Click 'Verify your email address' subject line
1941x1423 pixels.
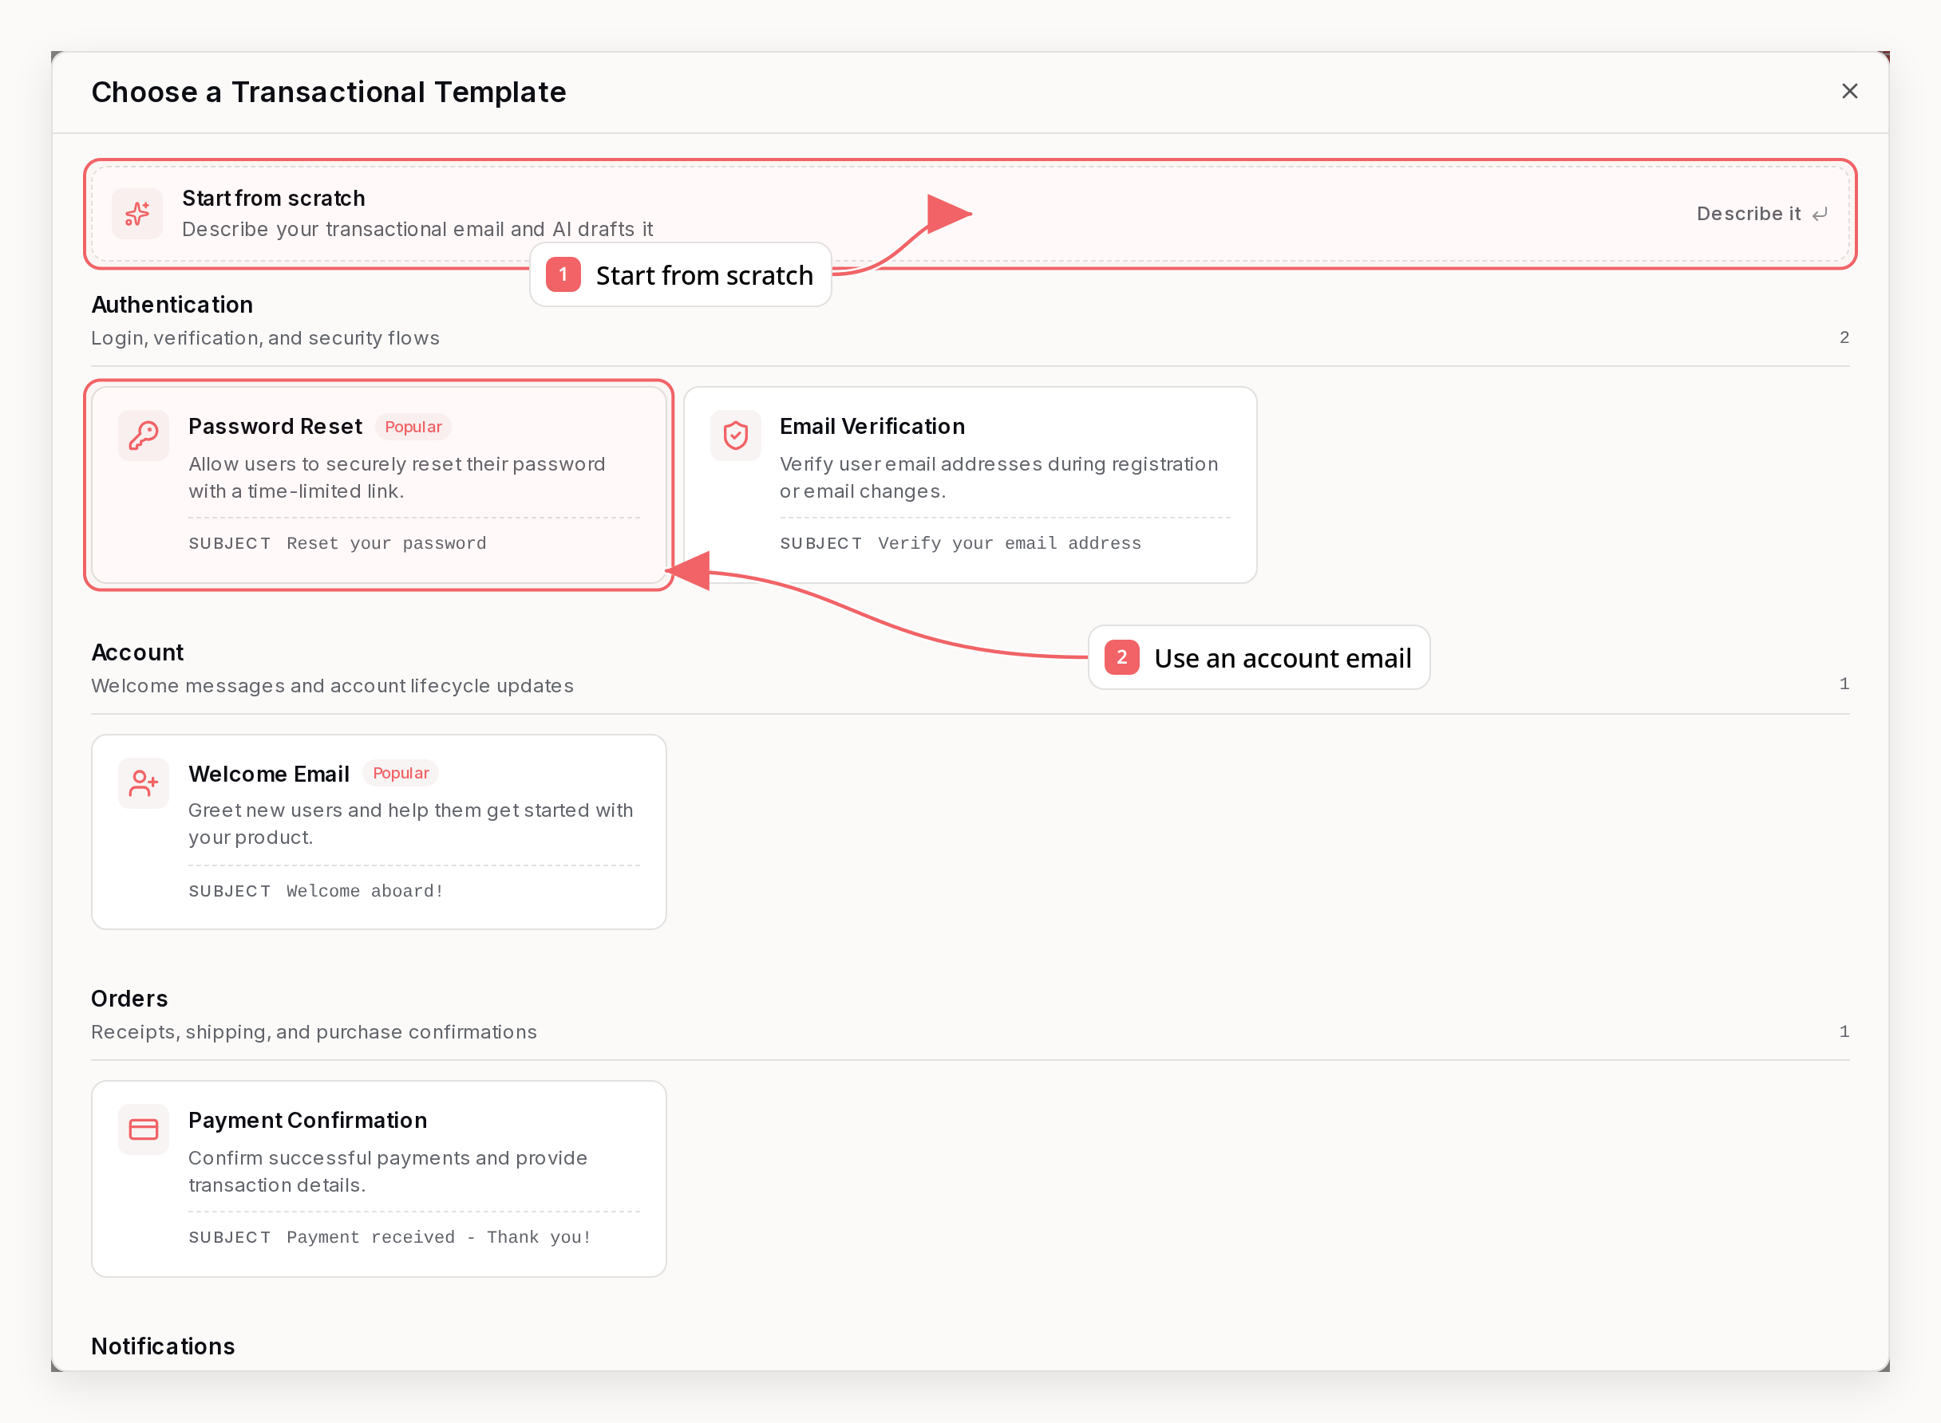coord(1010,543)
